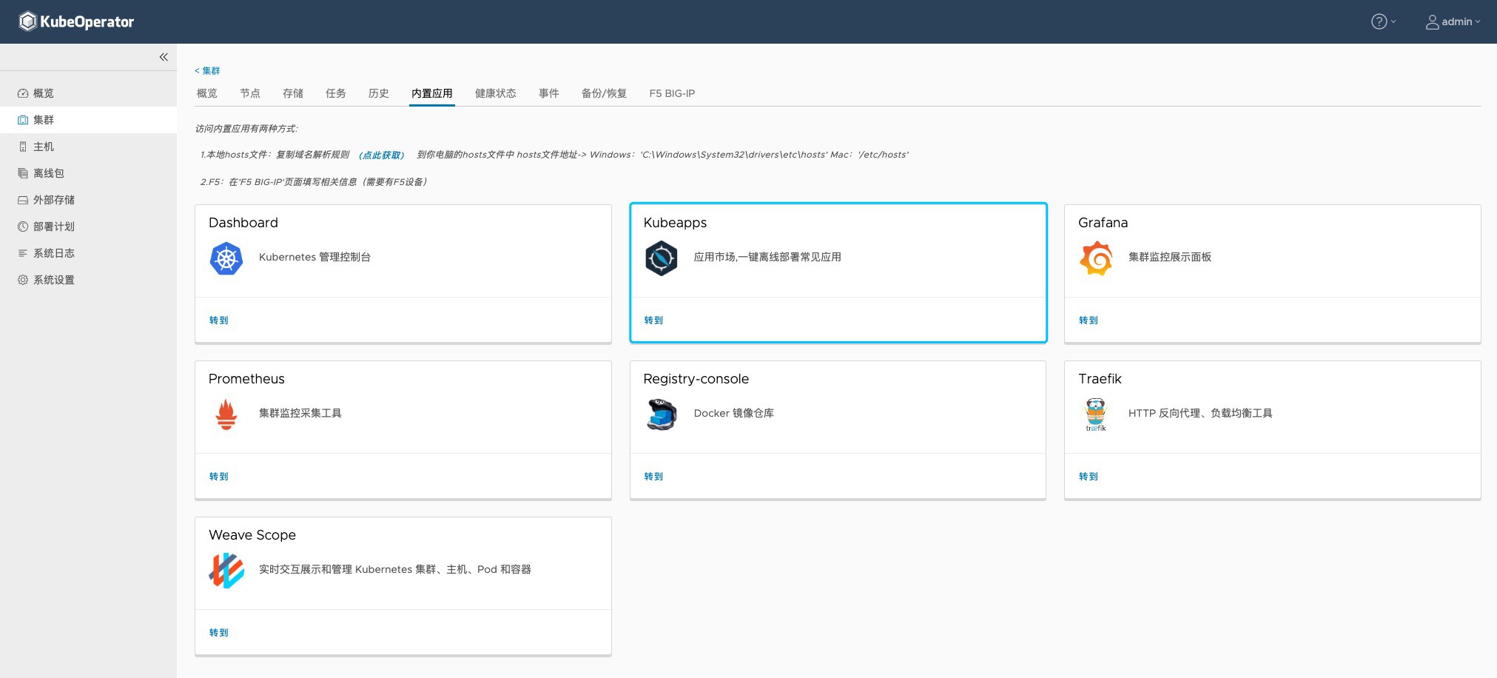The width and height of the screenshot is (1497, 678).
Task: Click the 概览 sidebar dashboard icon
Action: [23, 93]
